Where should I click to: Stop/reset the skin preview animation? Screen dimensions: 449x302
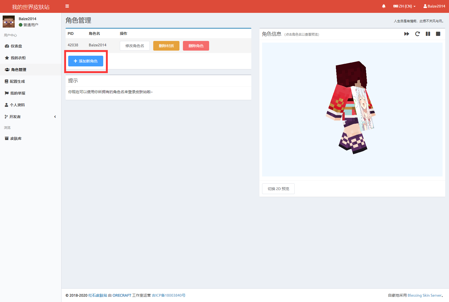[x=438, y=34]
